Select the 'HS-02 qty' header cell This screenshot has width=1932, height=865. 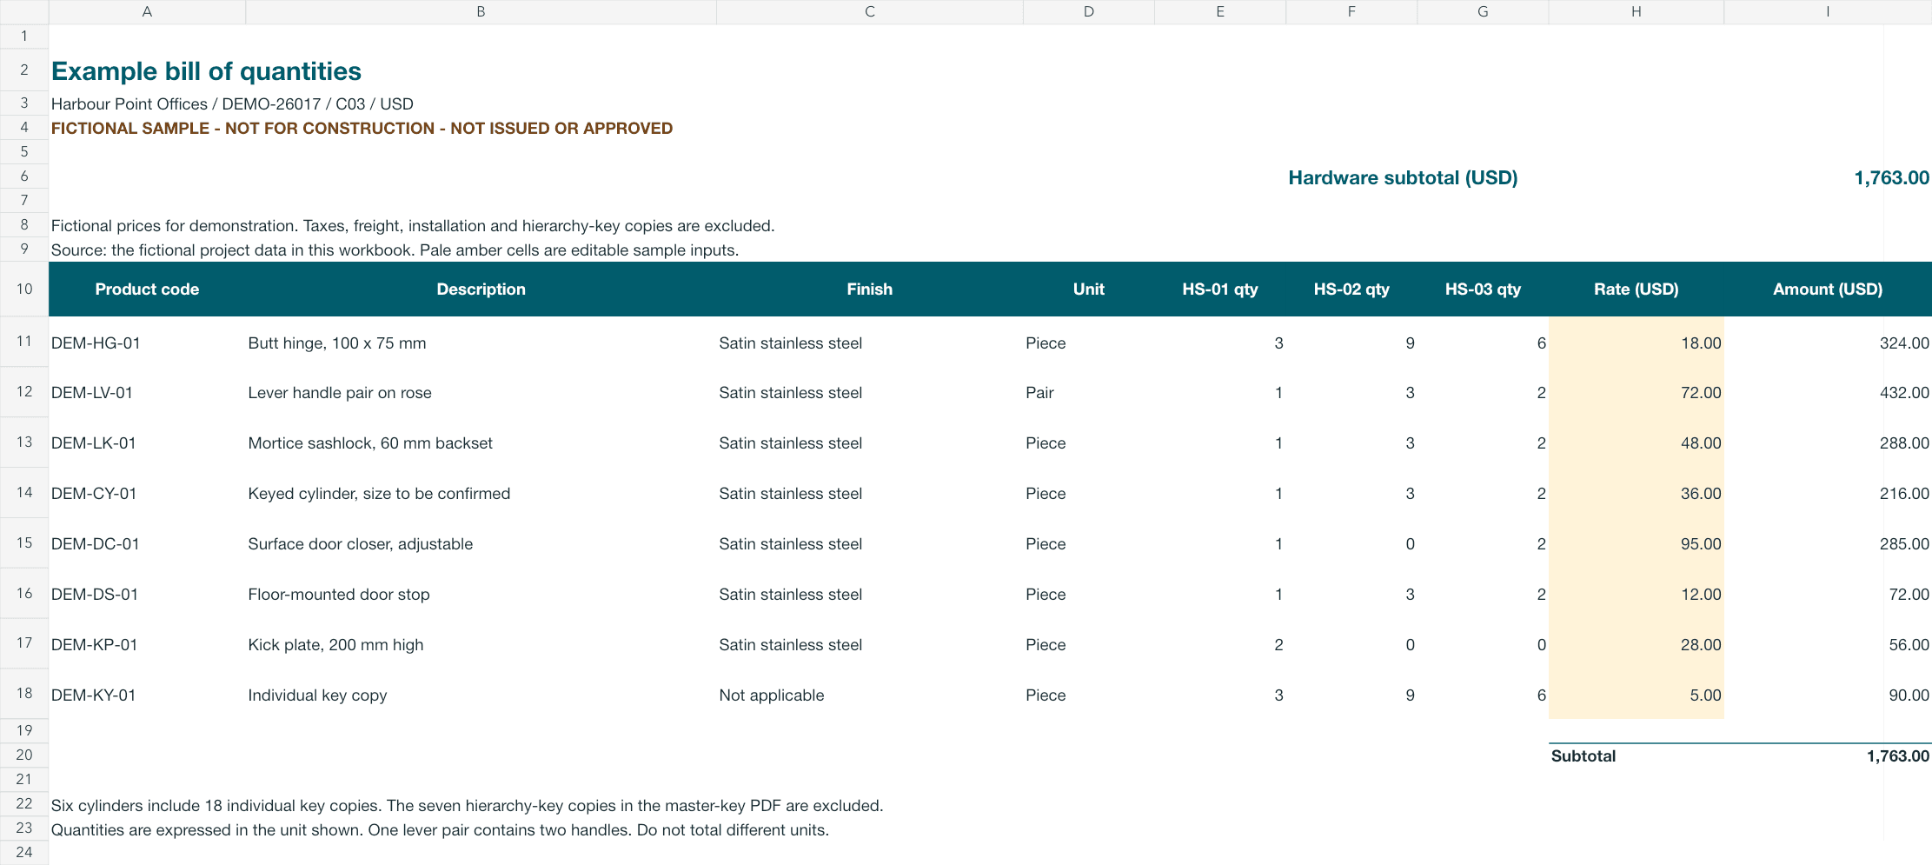coord(1351,289)
